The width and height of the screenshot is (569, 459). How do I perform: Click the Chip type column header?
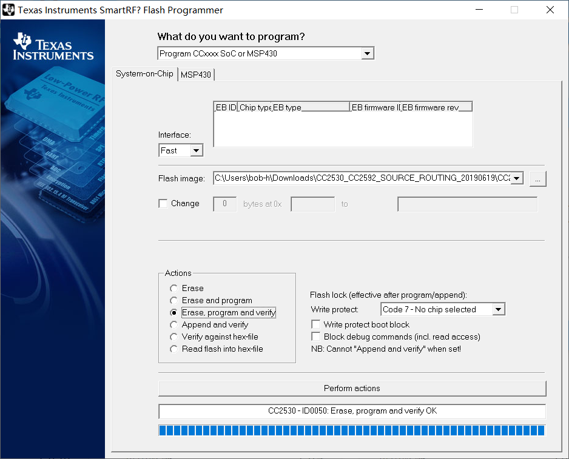254,107
